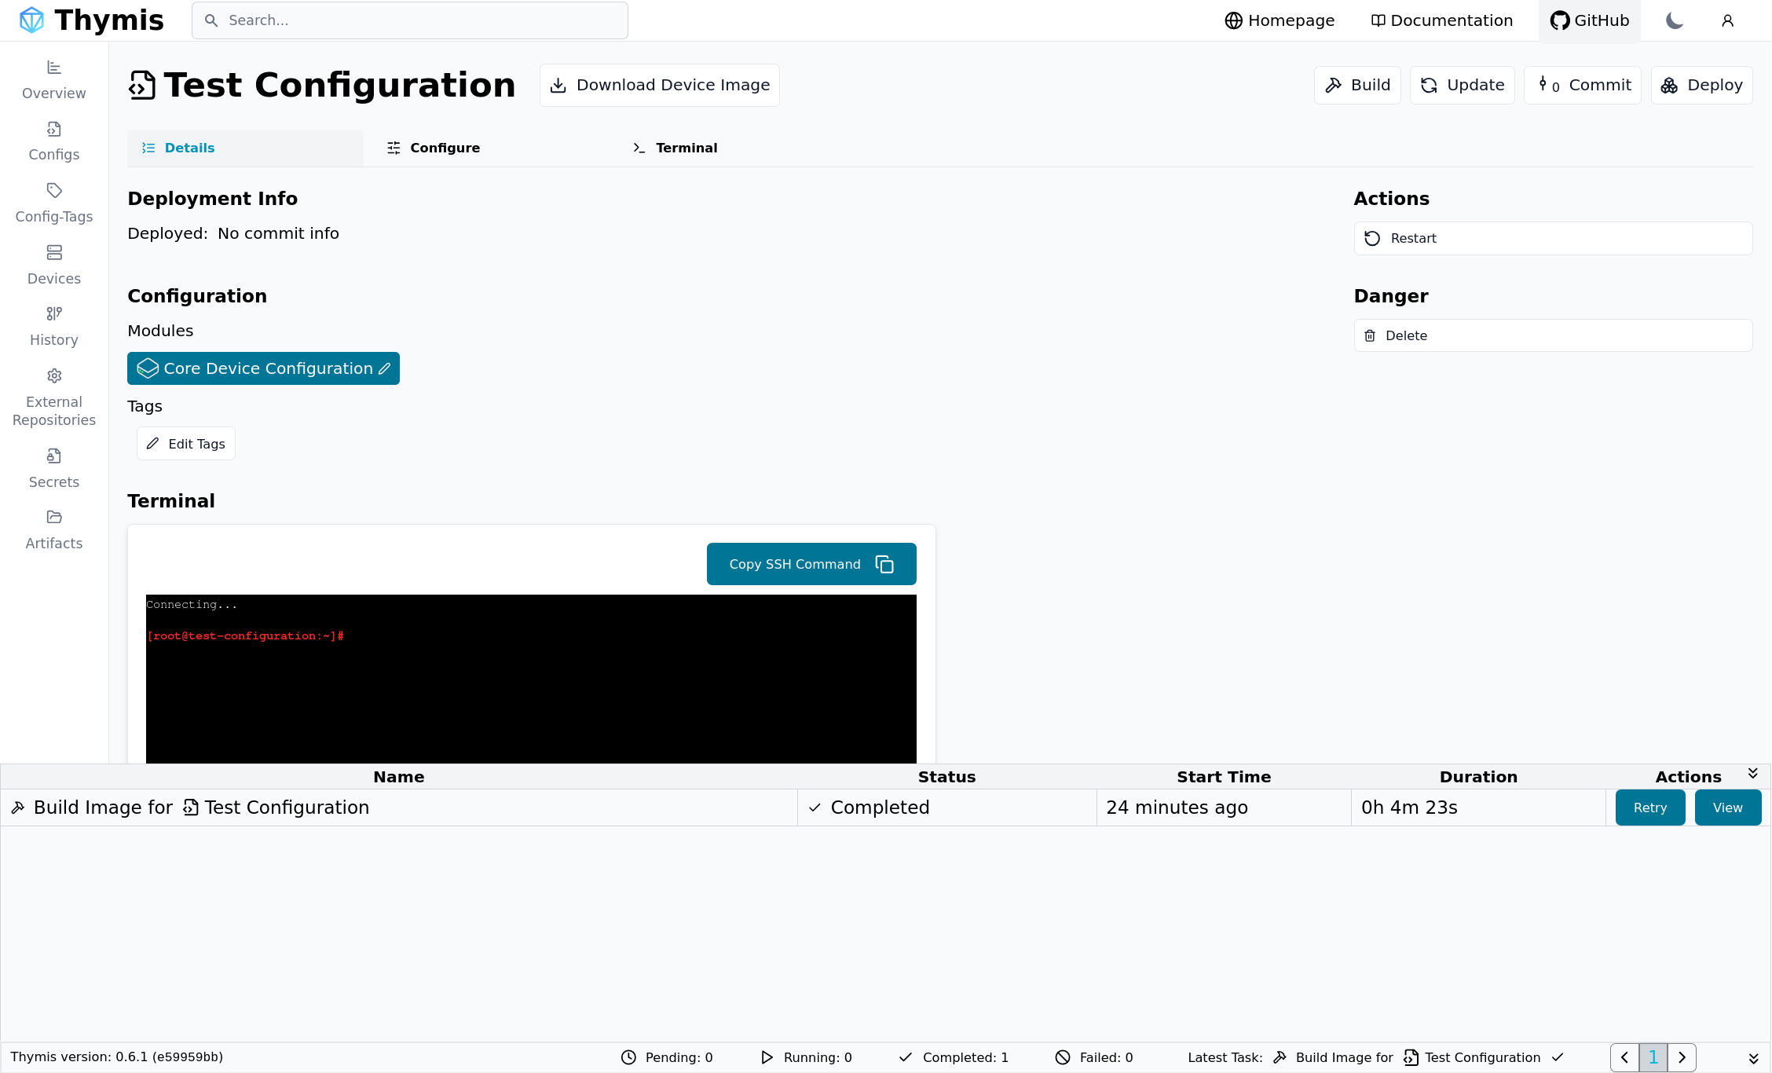Click the Running: 0 status entry
This screenshot has height=1073, width=1772.
[806, 1057]
